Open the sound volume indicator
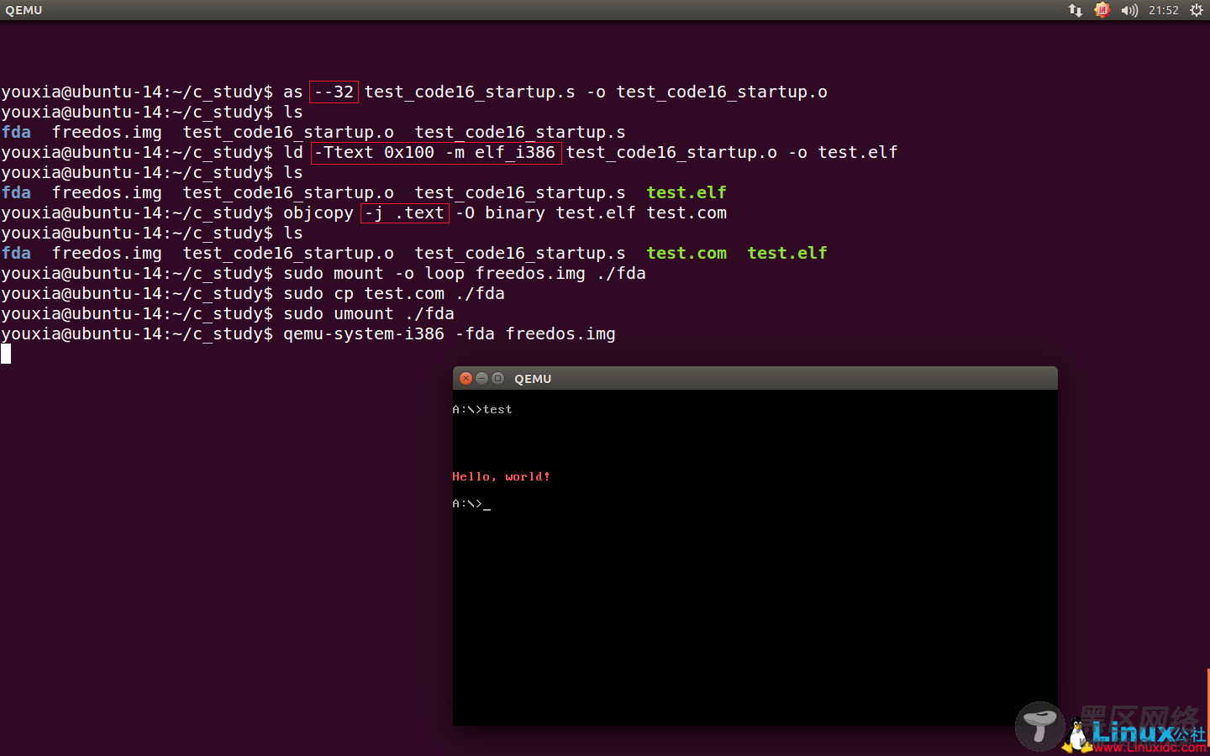The width and height of the screenshot is (1210, 756). [1129, 10]
